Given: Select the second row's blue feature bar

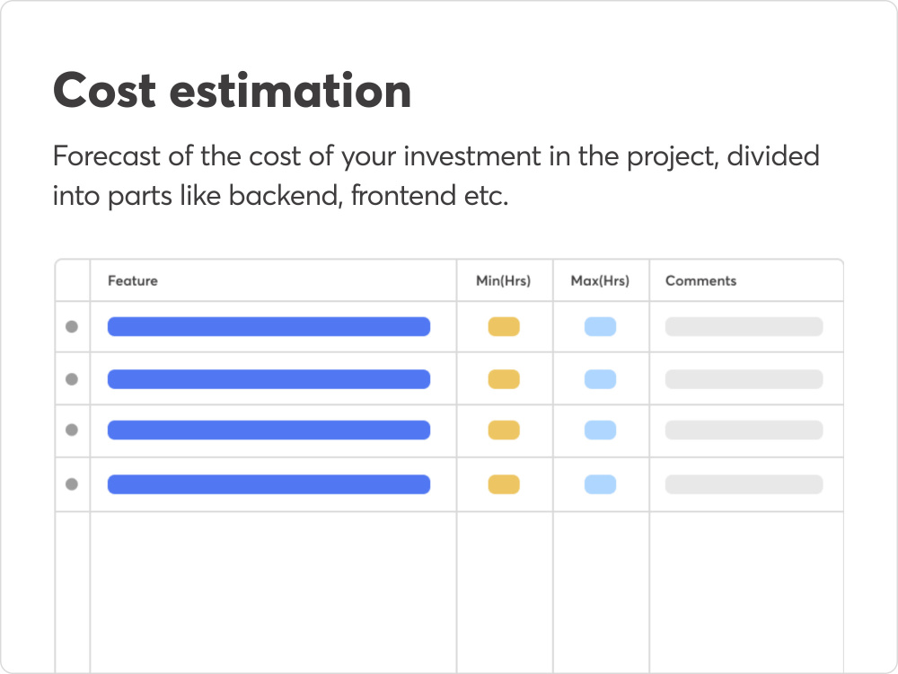Looking at the screenshot, I should tap(269, 379).
